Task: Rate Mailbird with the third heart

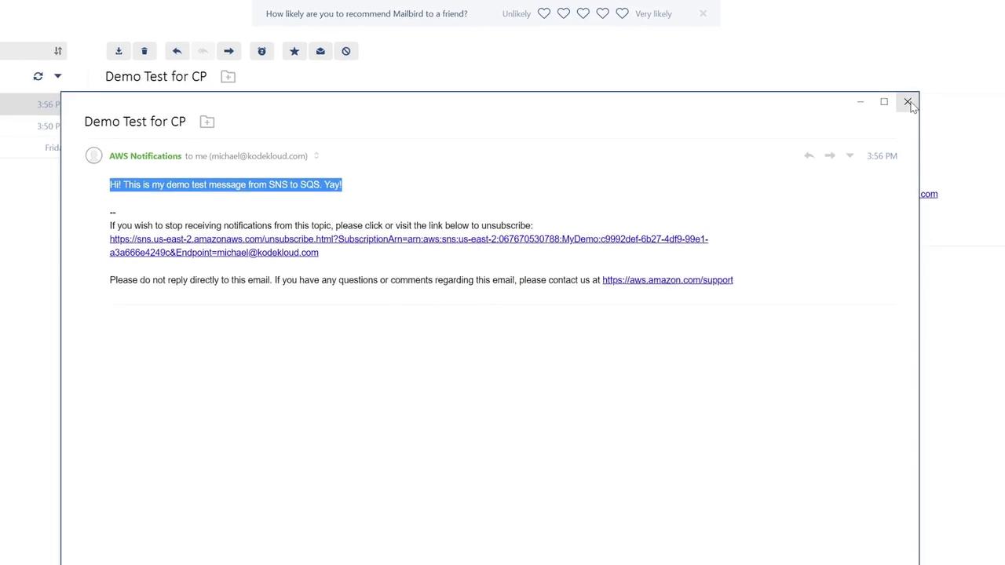Action: (583, 13)
